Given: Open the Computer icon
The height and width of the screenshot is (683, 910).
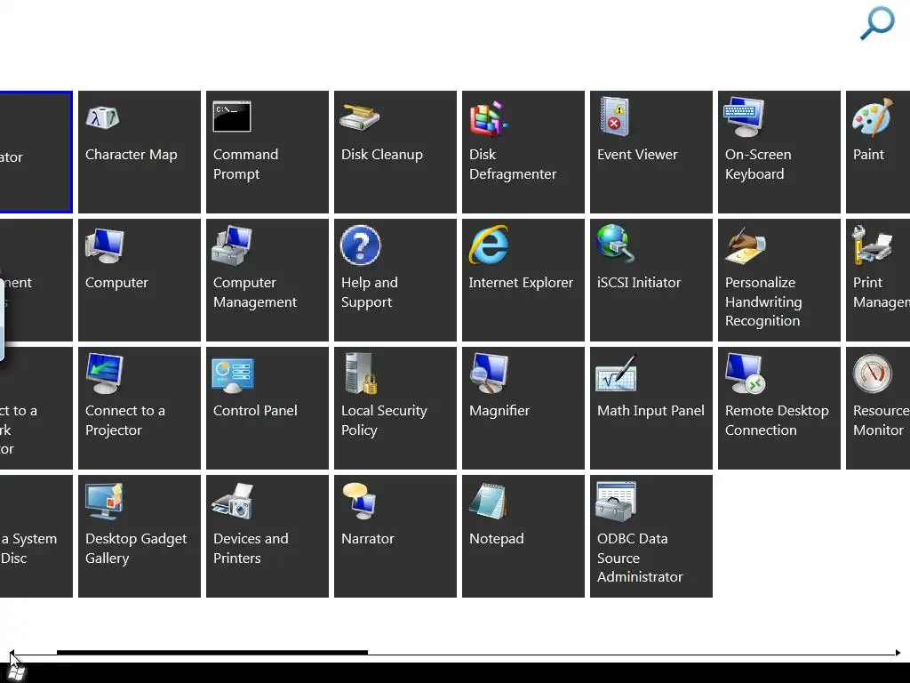Looking at the screenshot, I should 105,245.
